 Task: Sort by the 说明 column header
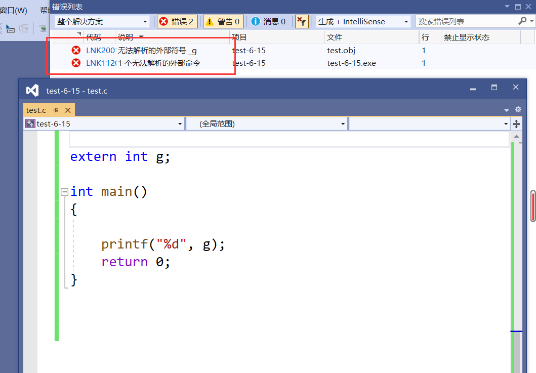(126, 37)
